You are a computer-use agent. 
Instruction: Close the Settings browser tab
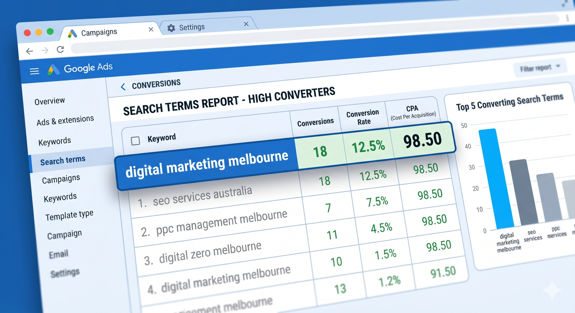[x=246, y=24]
